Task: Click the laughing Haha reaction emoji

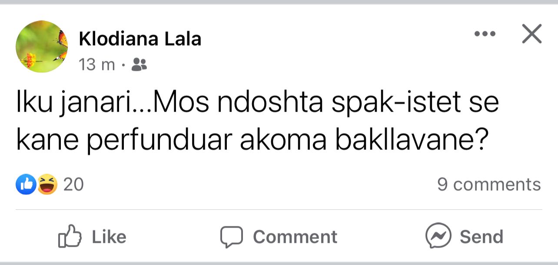Action: pyautogui.click(x=47, y=185)
